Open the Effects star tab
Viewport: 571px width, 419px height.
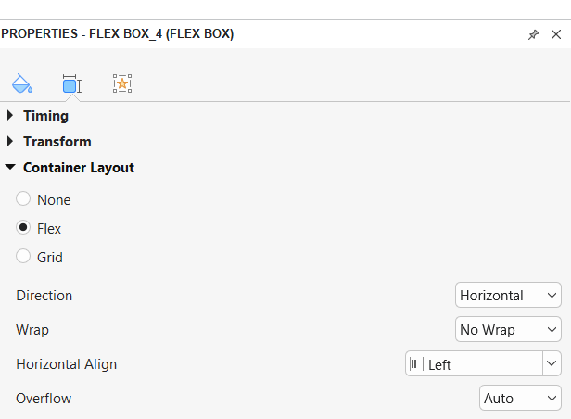122,84
